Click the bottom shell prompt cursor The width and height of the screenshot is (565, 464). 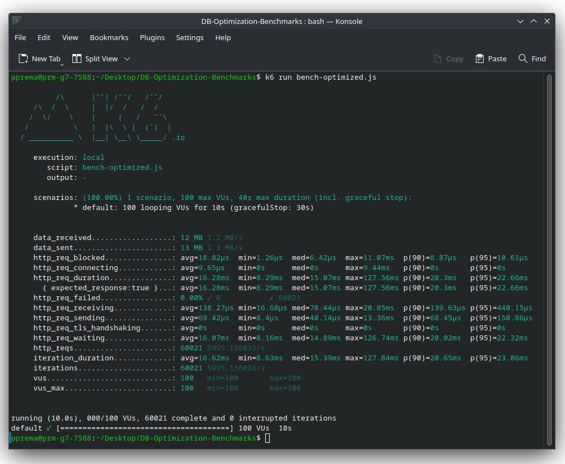[267, 438]
